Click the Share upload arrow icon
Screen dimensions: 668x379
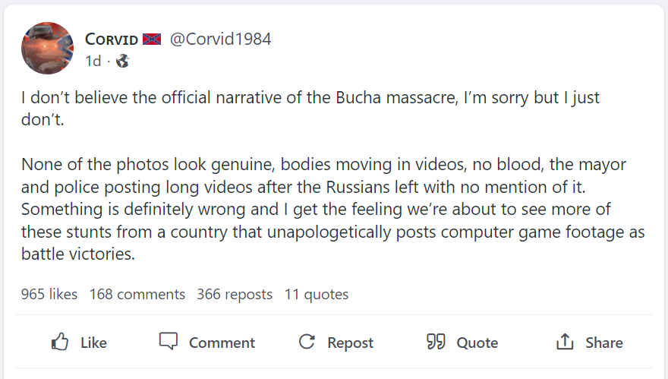565,342
